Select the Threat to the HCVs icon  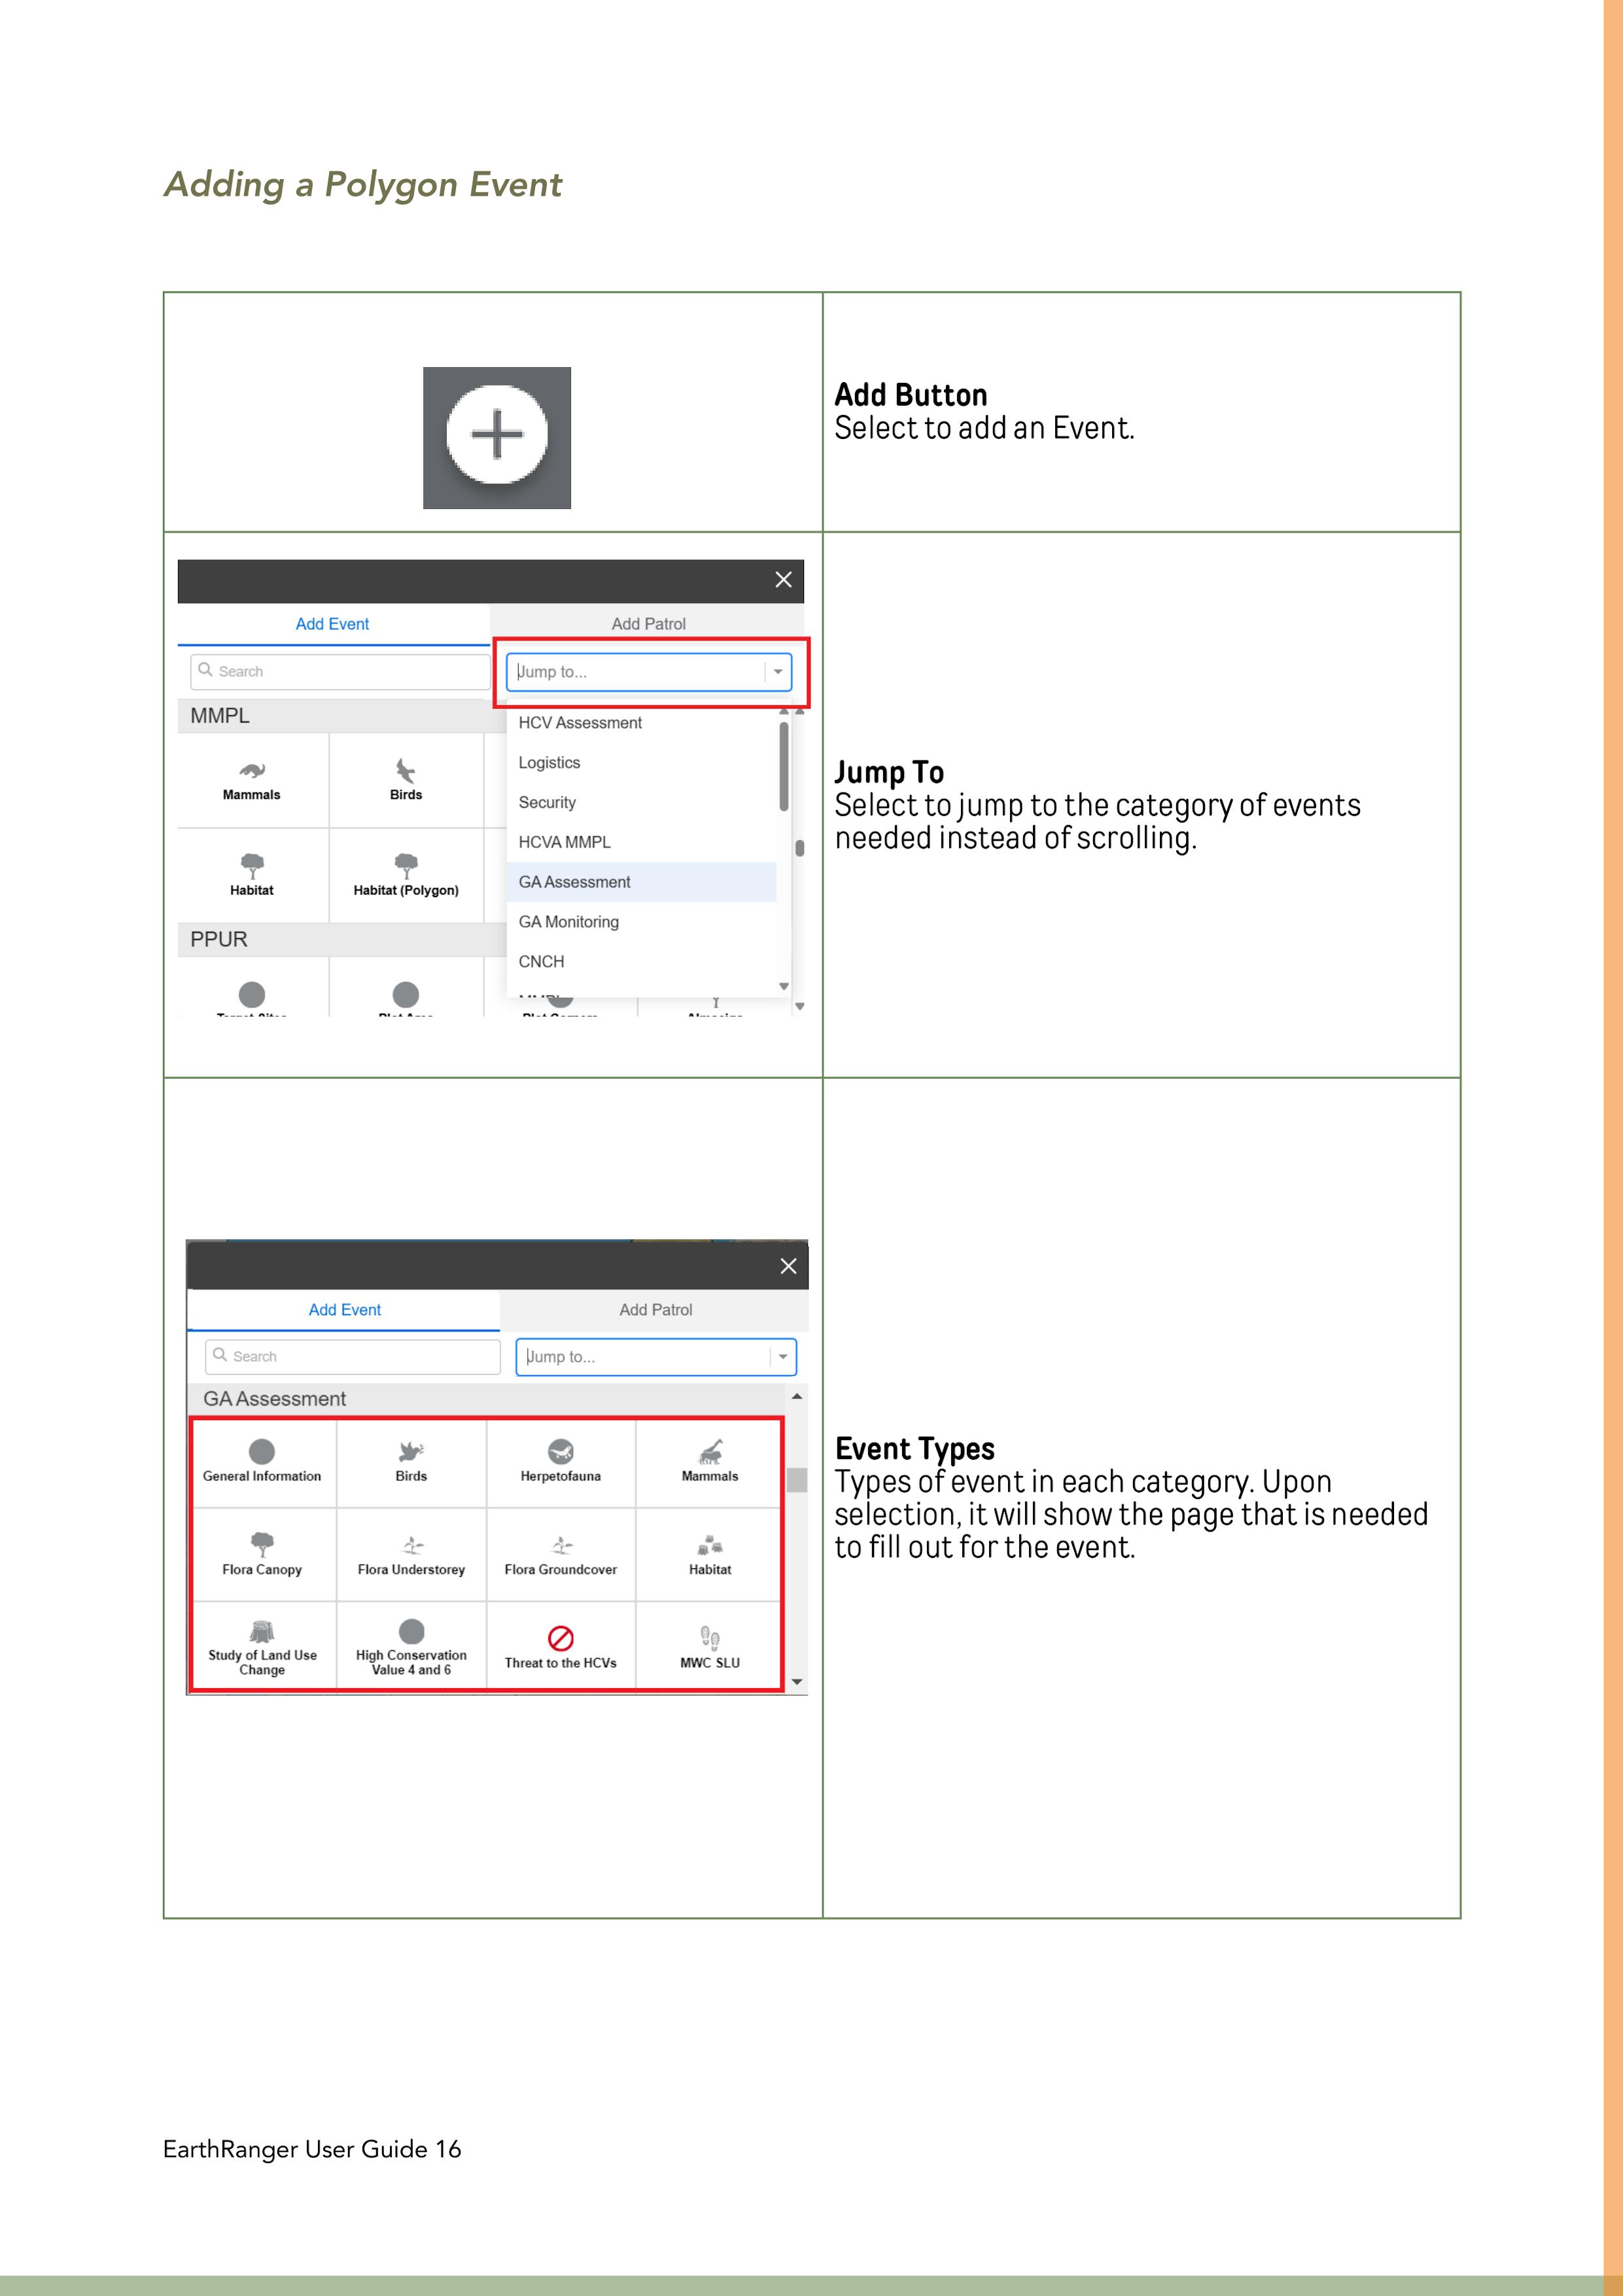[x=560, y=1638]
